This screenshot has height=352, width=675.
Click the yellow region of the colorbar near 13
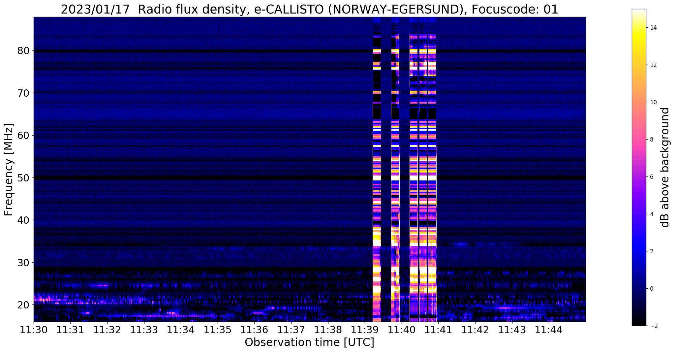point(639,46)
